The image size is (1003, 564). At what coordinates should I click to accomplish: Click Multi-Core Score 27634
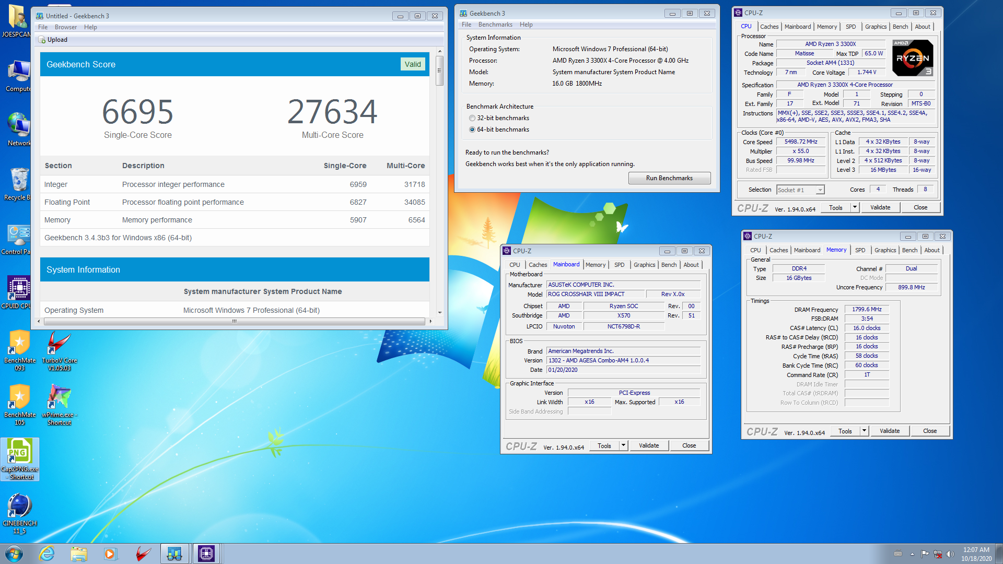332,111
